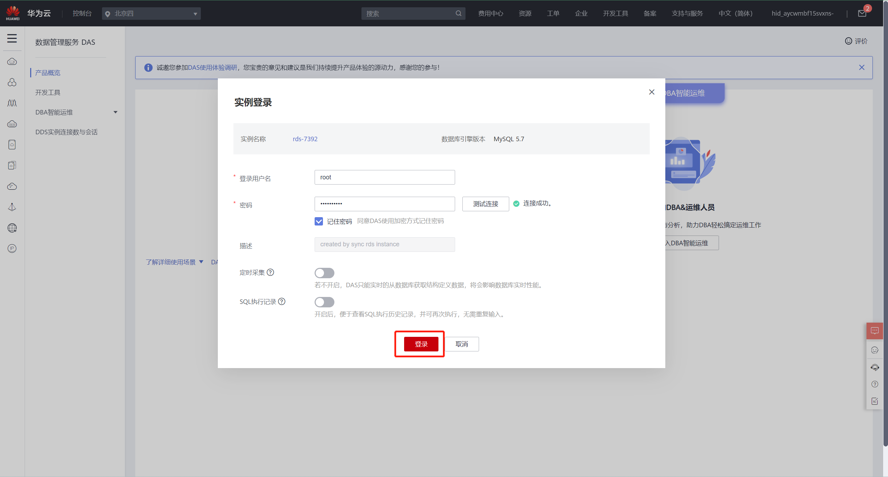This screenshot has width=888, height=477.
Task: Turn on the SQL执行记录 toggle
Action: tap(324, 302)
